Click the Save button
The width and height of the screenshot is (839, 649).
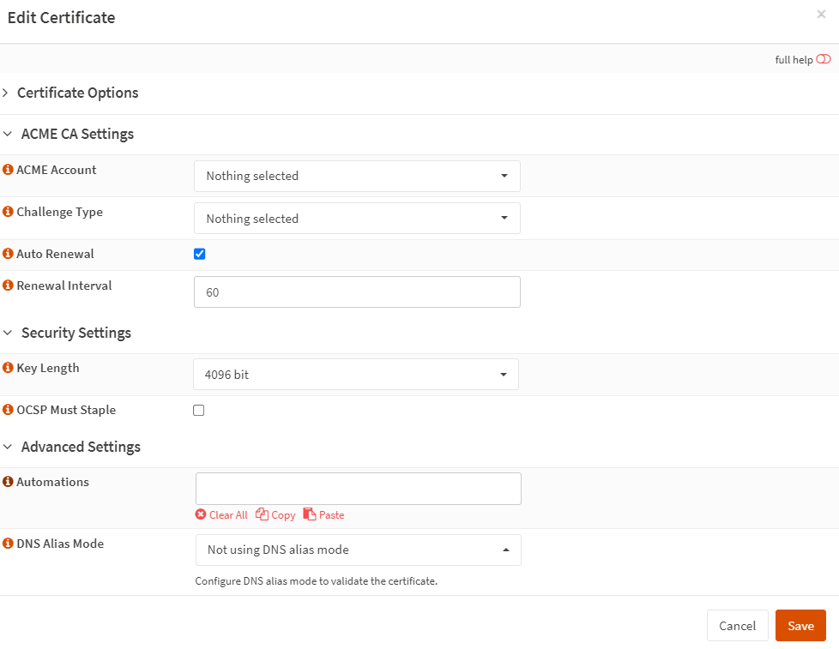click(x=800, y=626)
